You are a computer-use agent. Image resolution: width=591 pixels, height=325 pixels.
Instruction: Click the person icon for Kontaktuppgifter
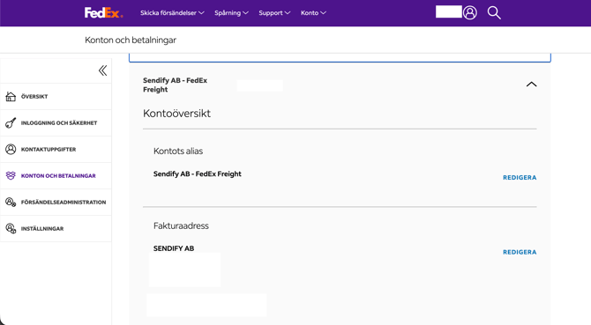[11, 150]
